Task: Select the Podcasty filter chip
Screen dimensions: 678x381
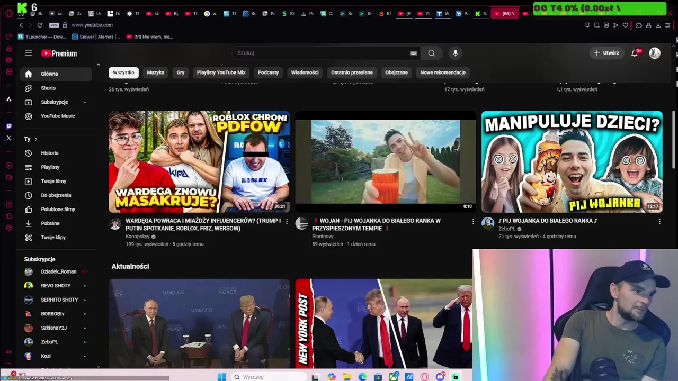Action: pos(268,72)
